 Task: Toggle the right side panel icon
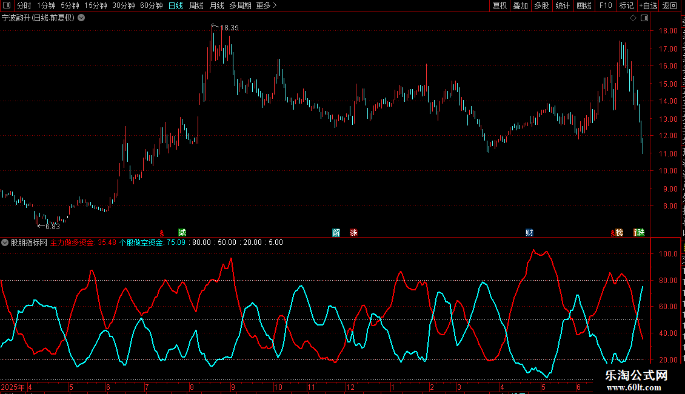(644, 18)
